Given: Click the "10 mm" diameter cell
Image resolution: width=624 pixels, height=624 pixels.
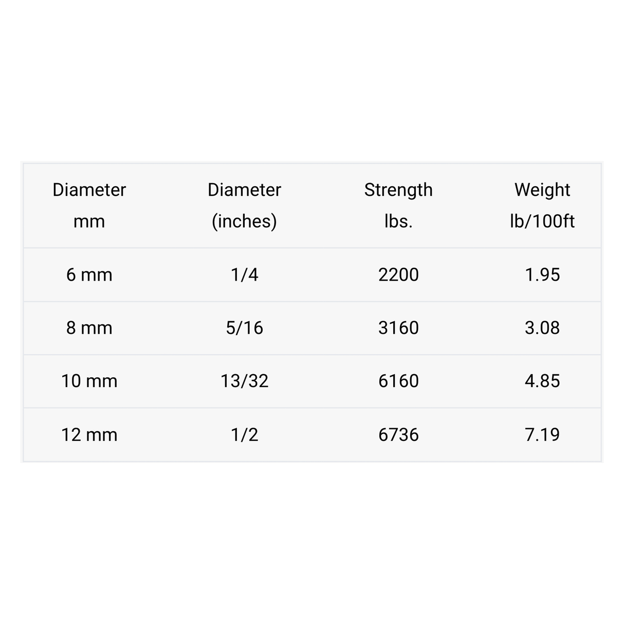Looking at the screenshot, I should 89,381.
